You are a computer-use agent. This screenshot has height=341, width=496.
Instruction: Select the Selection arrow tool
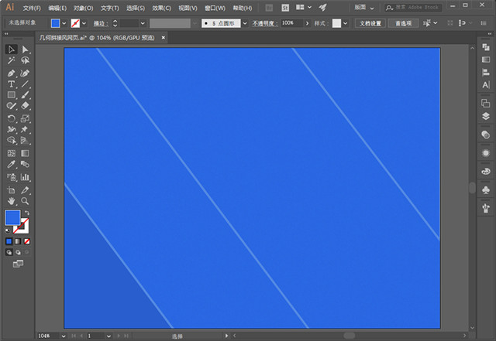point(12,49)
